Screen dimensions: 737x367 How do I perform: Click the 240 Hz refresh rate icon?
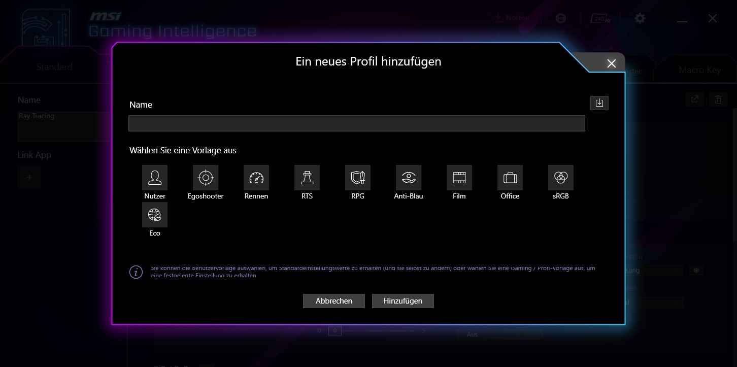coord(600,18)
